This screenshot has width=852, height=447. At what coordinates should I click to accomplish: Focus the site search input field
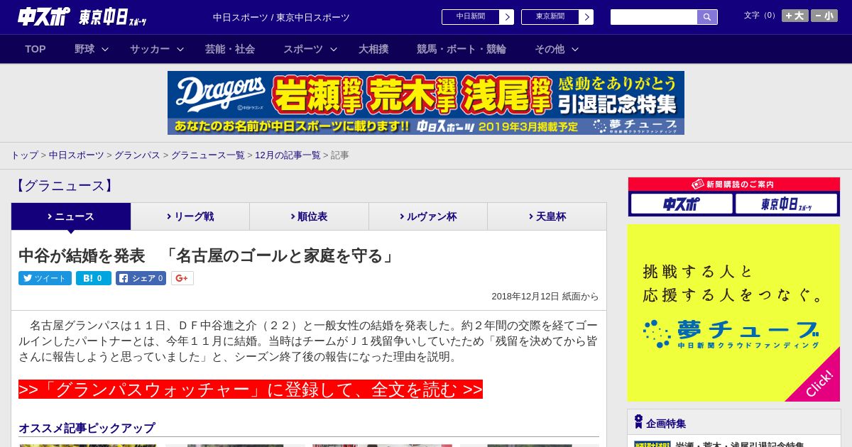(654, 17)
